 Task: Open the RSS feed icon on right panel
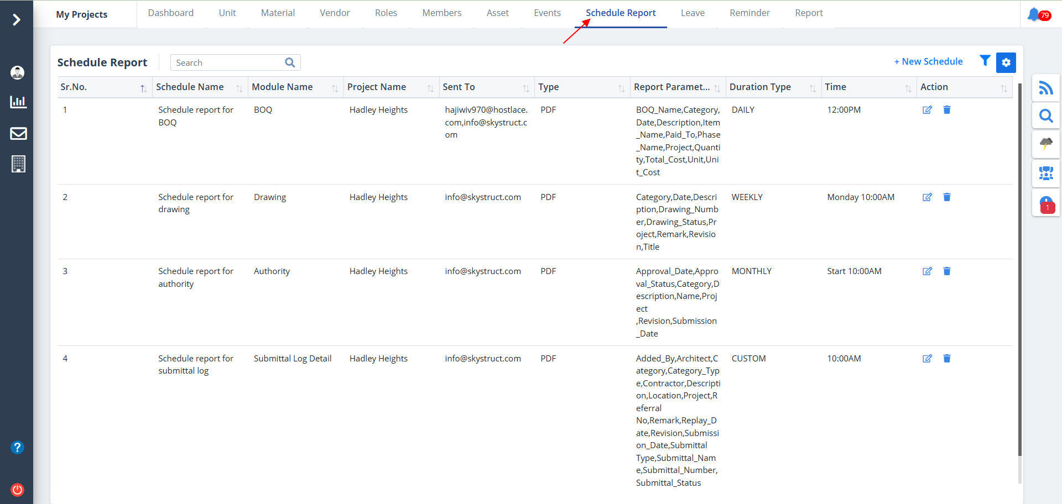pyautogui.click(x=1045, y=88)
